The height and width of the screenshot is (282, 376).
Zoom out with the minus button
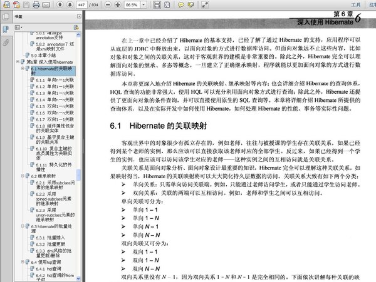pyautogui.click(x=108, y=4)
